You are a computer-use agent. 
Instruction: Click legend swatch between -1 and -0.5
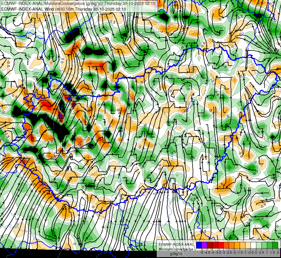click(x=248, y=245)
